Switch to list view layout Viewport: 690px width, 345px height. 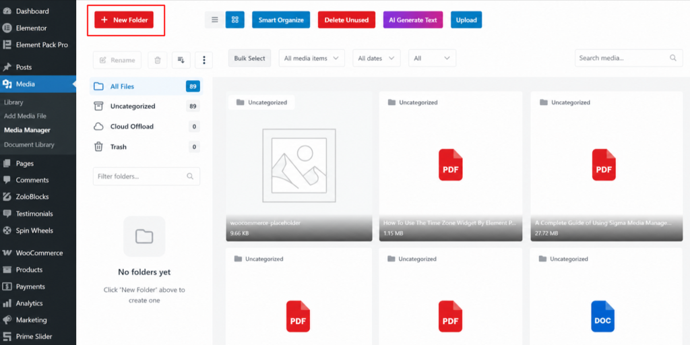[x=215, y=20]
